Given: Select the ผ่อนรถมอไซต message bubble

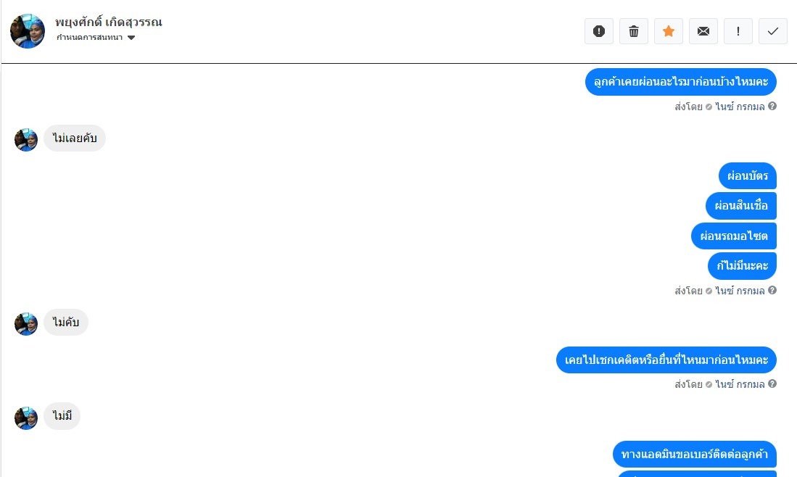Looking at the screenshot, I should click(x=734, y=236).
